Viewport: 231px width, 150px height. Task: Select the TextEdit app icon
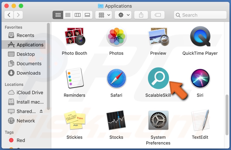(200, 120)
